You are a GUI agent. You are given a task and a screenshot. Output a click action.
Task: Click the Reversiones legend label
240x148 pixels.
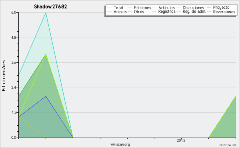tap(224, 12)
